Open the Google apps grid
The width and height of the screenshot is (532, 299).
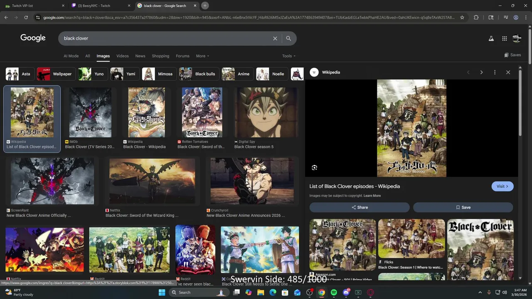point(504,39)
